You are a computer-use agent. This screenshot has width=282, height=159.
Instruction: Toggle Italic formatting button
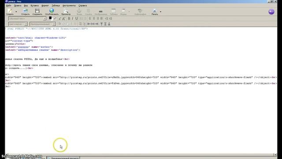pos(73,19)
